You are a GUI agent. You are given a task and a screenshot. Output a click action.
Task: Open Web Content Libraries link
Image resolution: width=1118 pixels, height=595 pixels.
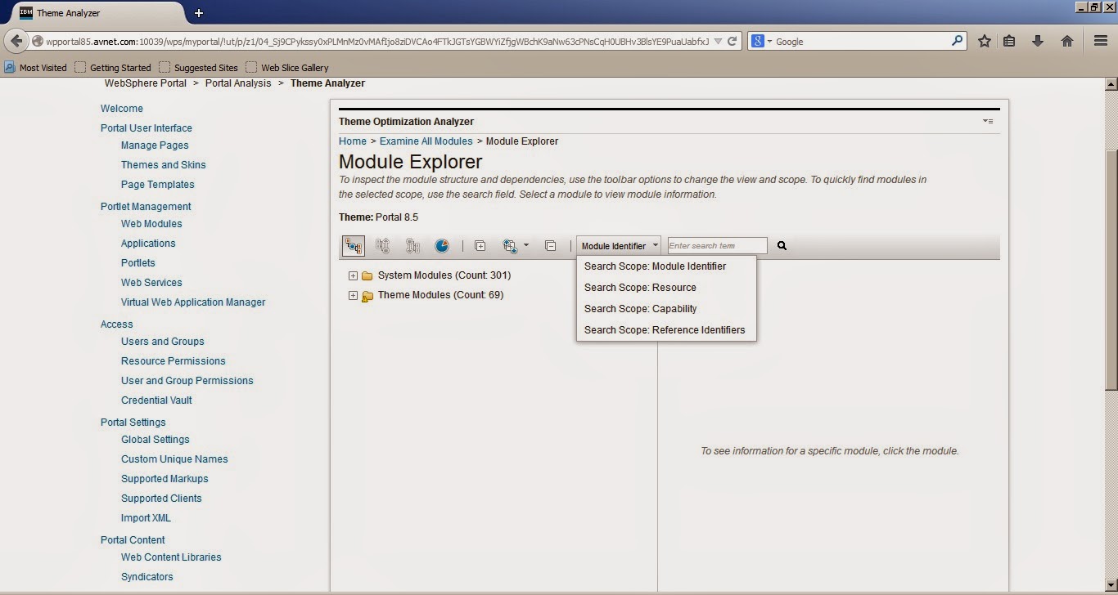pyautogui.click(x=171, y=557)
